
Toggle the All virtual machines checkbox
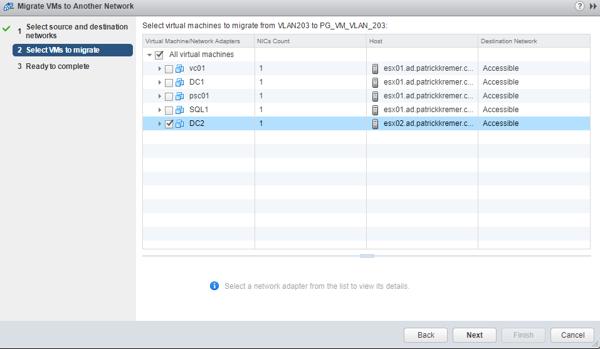click(x=159, y=55)
